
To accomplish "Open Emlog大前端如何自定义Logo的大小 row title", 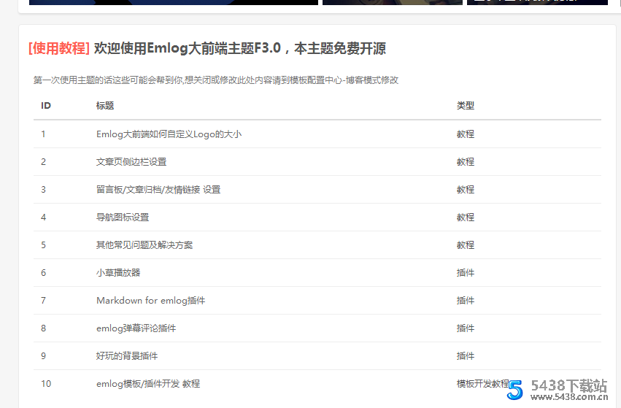I will 169,134.
